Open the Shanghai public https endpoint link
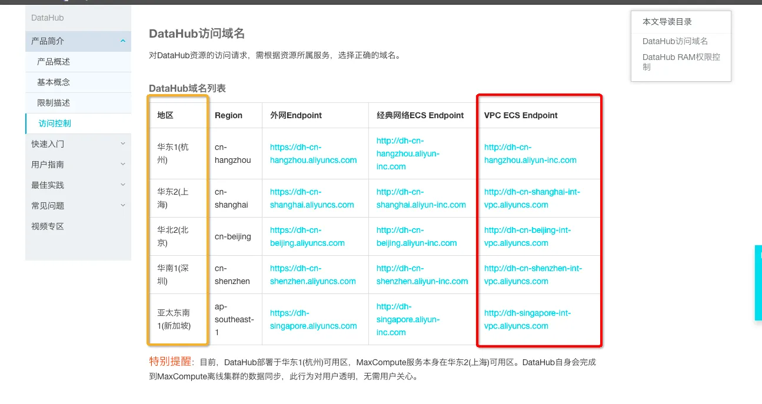Screen dimensions: 762x404 pos(312,198)
